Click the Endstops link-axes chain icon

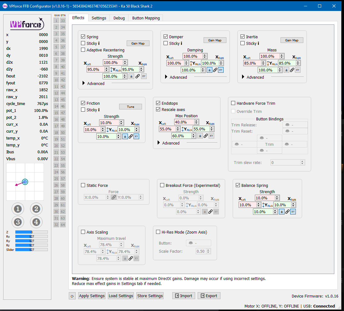(x=205, y=136)
